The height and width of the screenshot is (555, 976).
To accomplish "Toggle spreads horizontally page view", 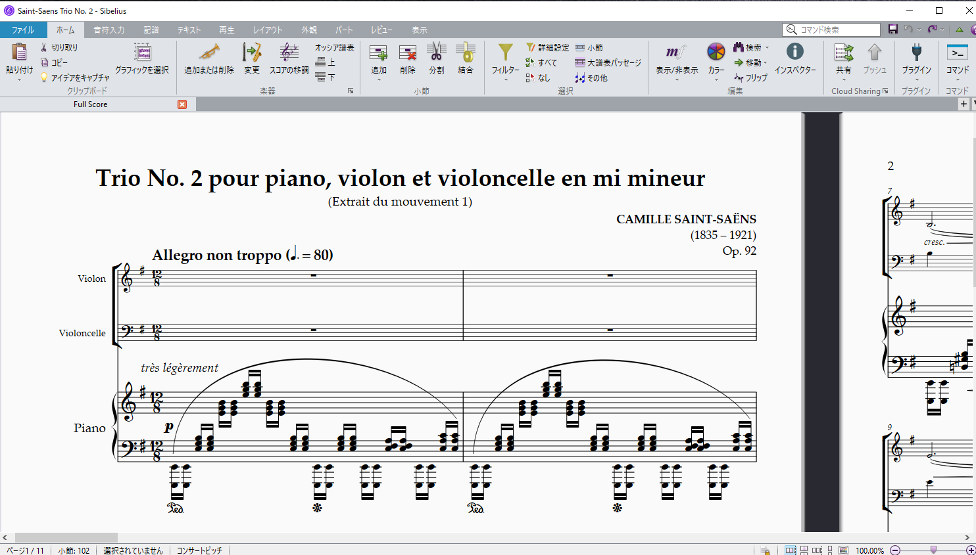I will (x=791, y=550).
